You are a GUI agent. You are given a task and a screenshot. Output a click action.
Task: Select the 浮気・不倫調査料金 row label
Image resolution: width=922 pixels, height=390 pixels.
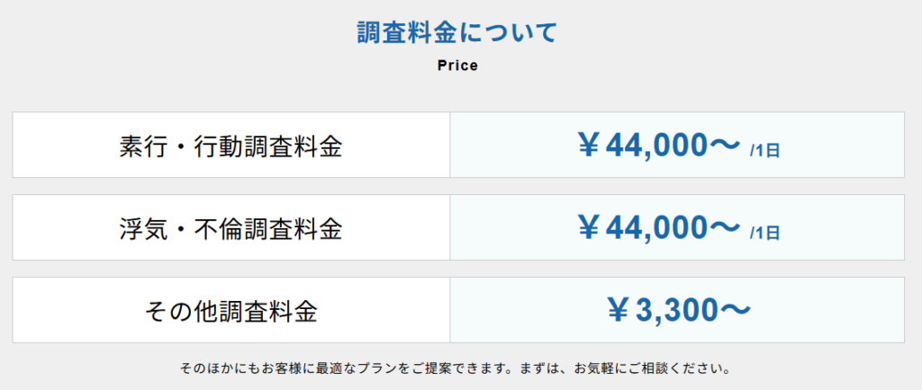pyautogui.click(x=230, y=228)
